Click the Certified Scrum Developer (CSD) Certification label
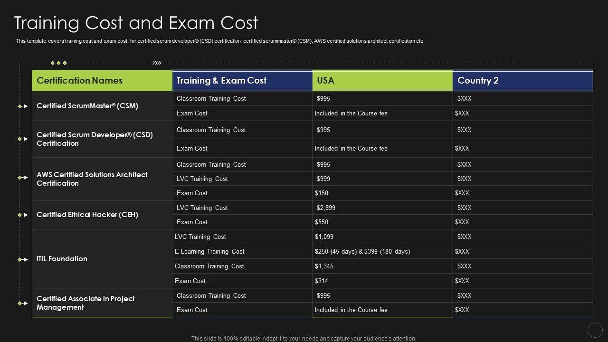 pyautogui.click(x=95, y=139)
